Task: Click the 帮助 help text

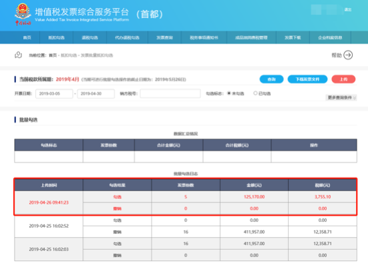Action: pyautogui.click(x=337, y=55)
